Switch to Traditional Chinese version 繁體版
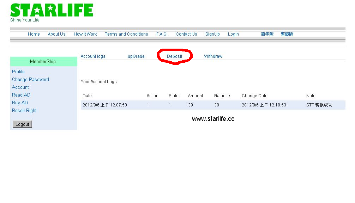Screen dimensions: 355x203 (x=287, y=34)
